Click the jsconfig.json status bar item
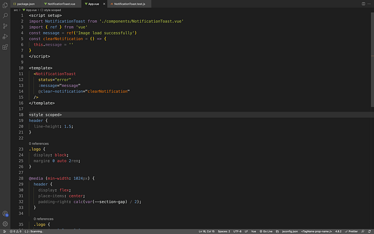 (x=290, y=231)
